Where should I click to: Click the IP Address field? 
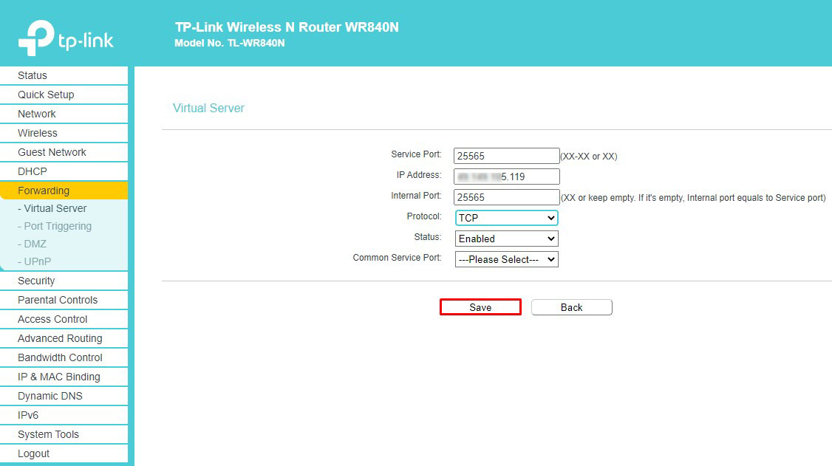507,177
